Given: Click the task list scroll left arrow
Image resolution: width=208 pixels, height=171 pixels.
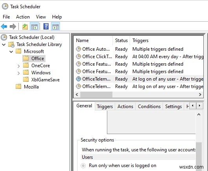Looking at the screenshot, I should click(77, 94).
